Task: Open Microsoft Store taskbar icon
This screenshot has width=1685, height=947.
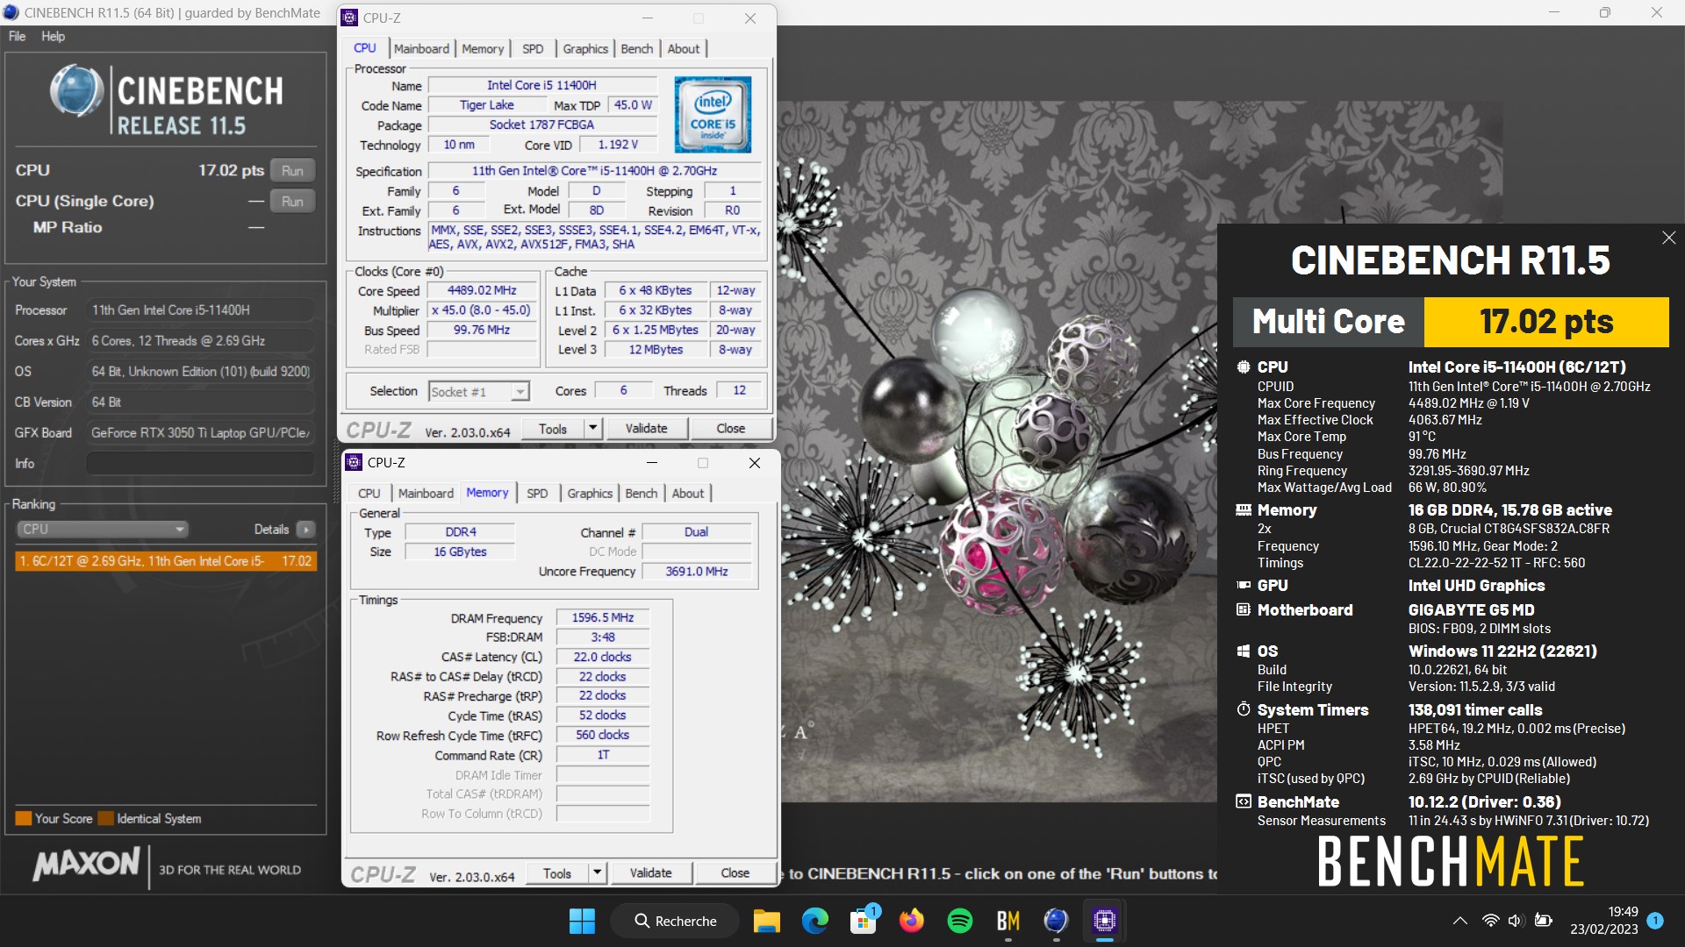Action: [x=864, y=921]
